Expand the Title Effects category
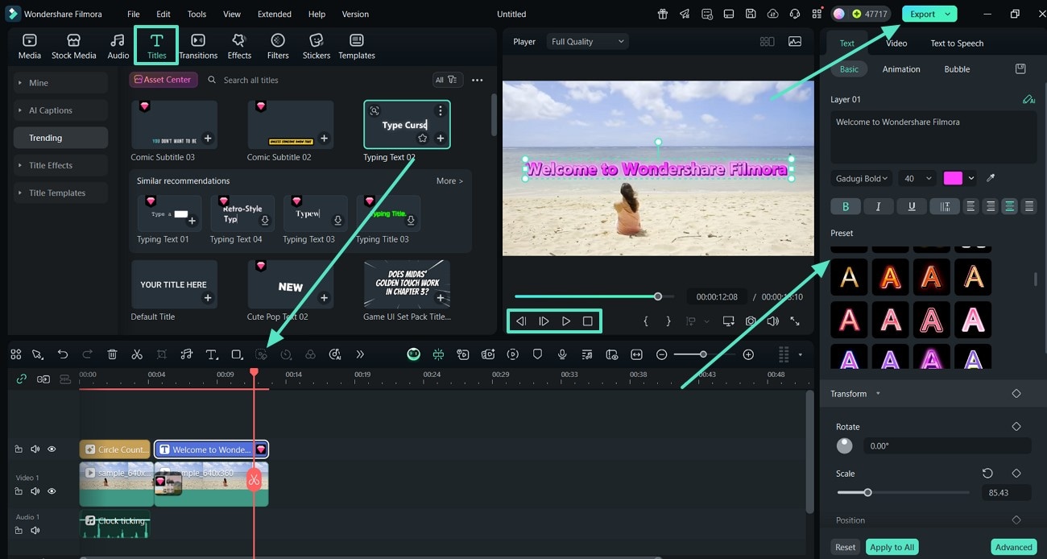The image size is (1047, 559). (60, 165)
